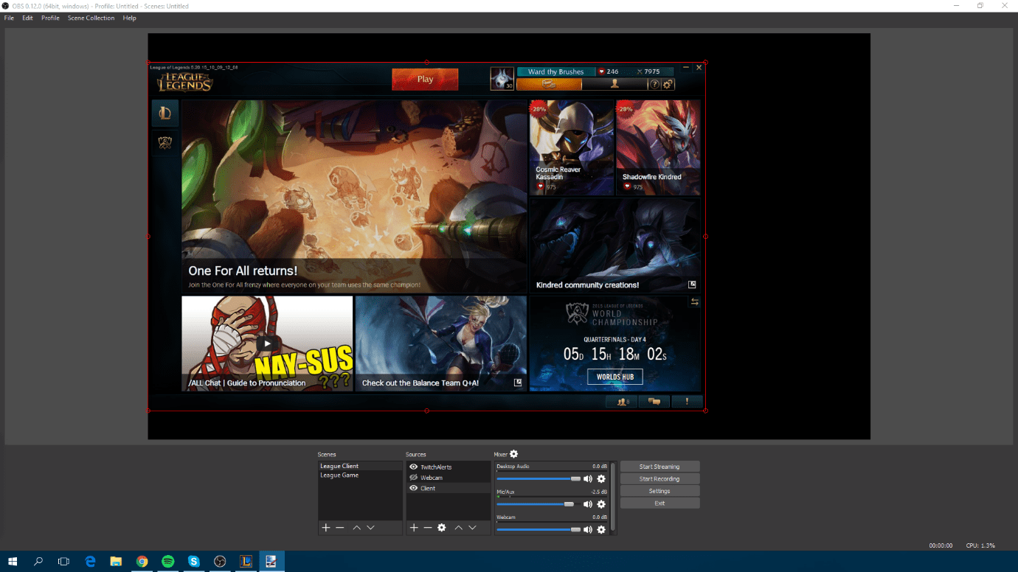This screenshot has height=572, width=1018.
Task: Add a new source with the plus icon
Action: click(x=414, y=528)
